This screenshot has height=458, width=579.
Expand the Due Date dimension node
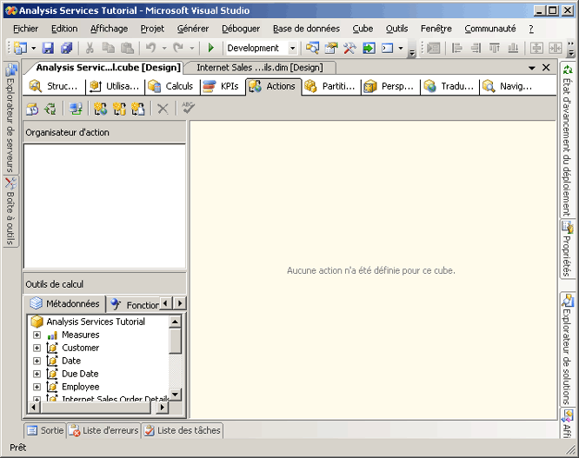(37, 374)
